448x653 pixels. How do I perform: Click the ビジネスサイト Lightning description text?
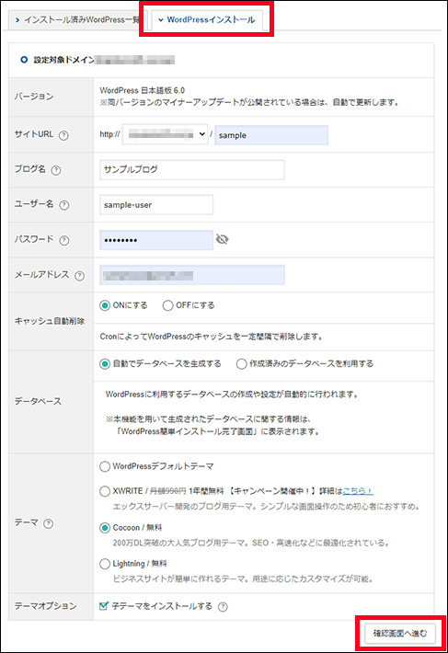tap(243, 579)
